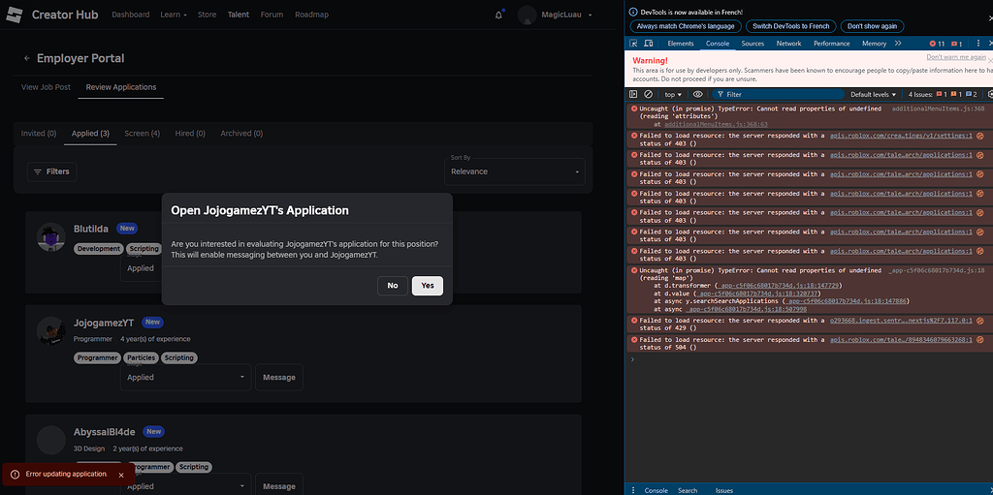Click the 4 Issues indicator

click(x=943, y=94)
